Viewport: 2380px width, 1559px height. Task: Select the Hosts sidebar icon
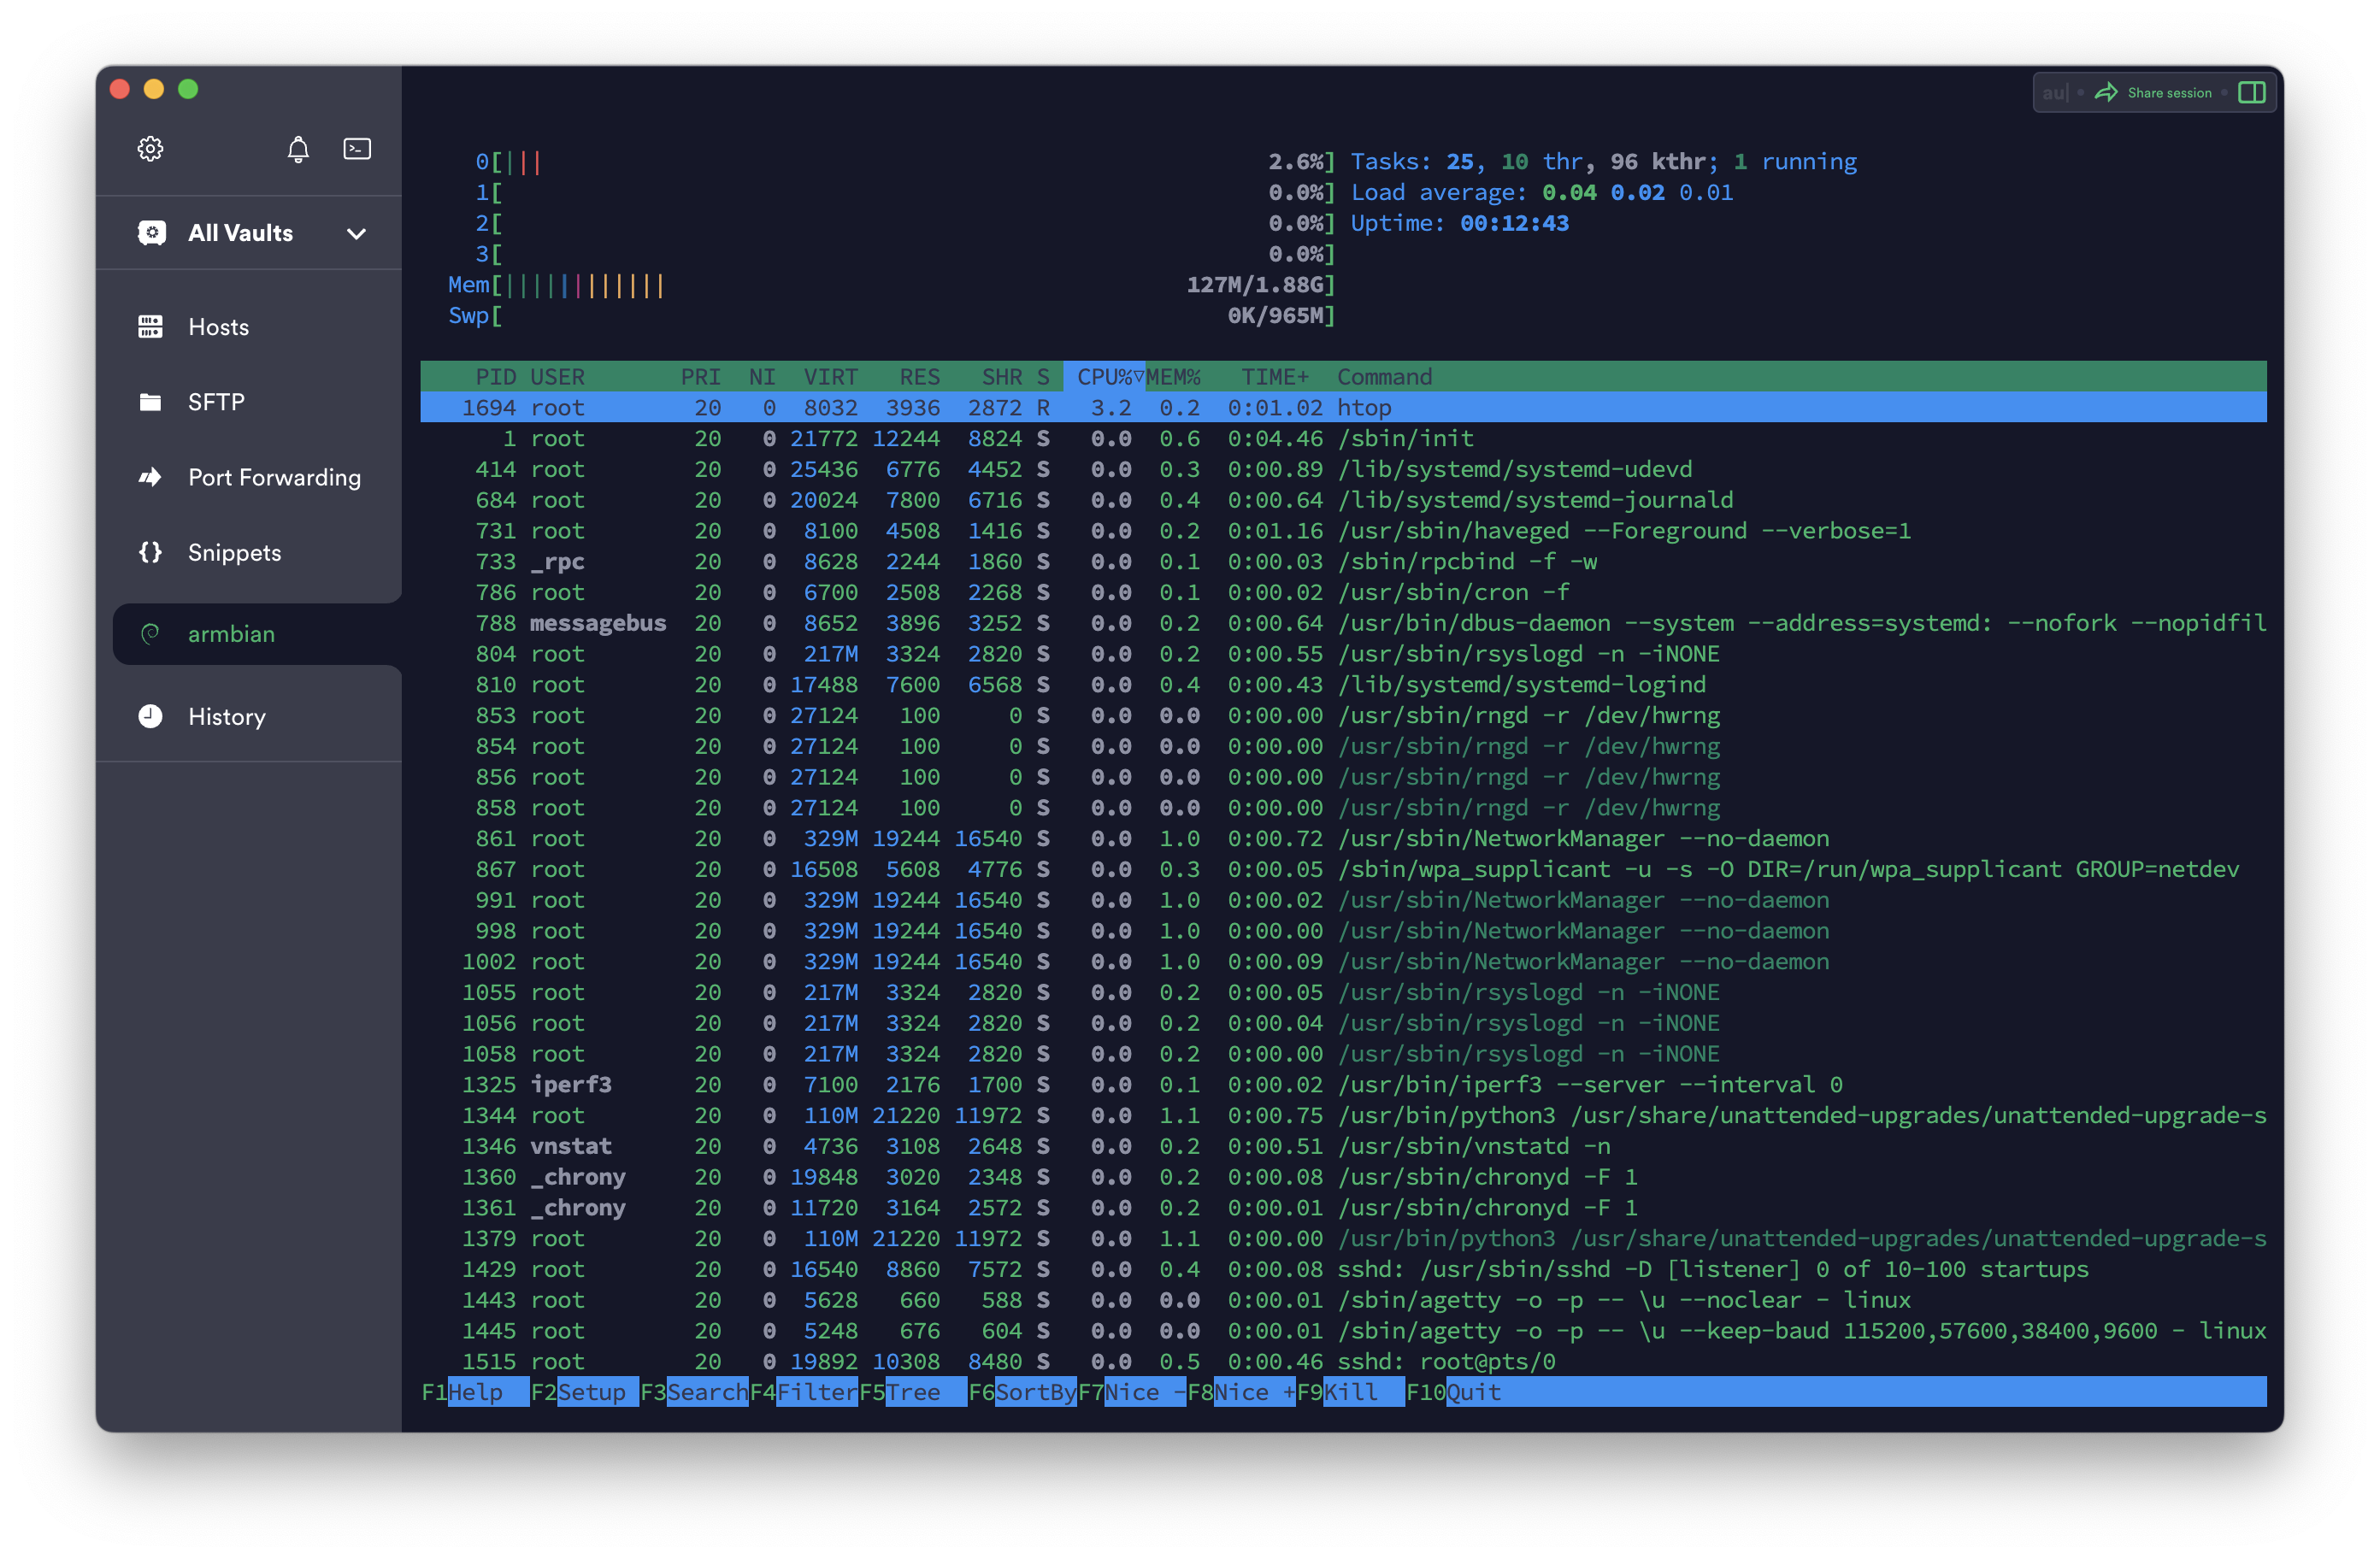150,326
